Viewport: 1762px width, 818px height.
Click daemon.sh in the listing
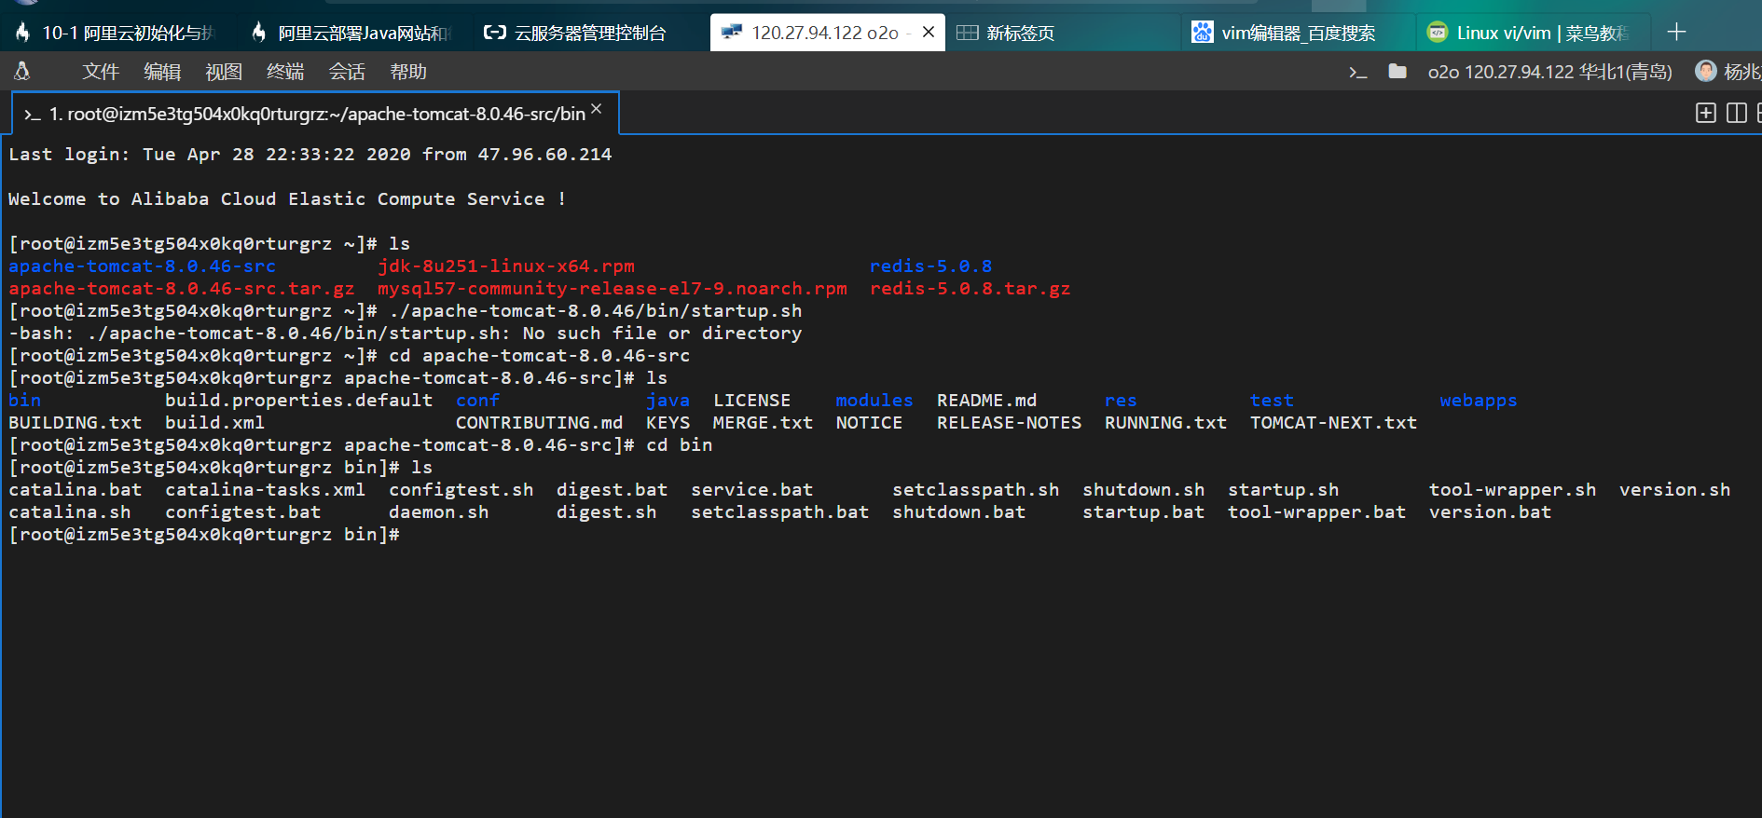point(438,511)
